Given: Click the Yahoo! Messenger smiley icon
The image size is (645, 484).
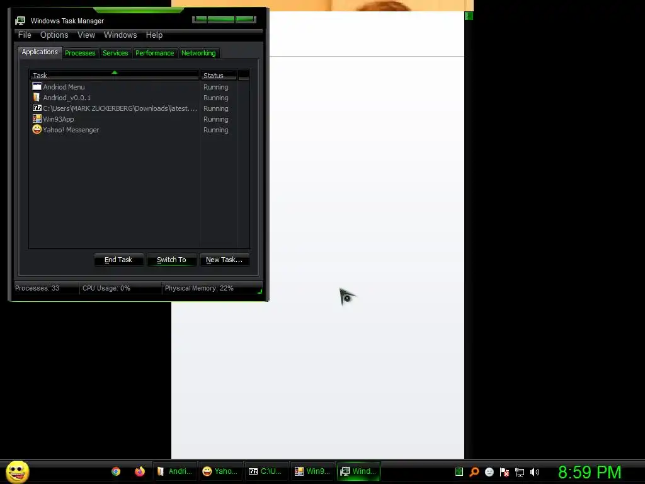Looking at the screenshot, I should pos(37,129).
